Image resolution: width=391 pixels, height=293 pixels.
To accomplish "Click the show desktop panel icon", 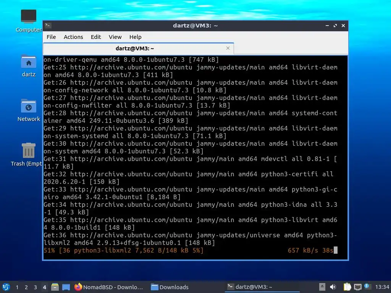I will click(66, 287).
